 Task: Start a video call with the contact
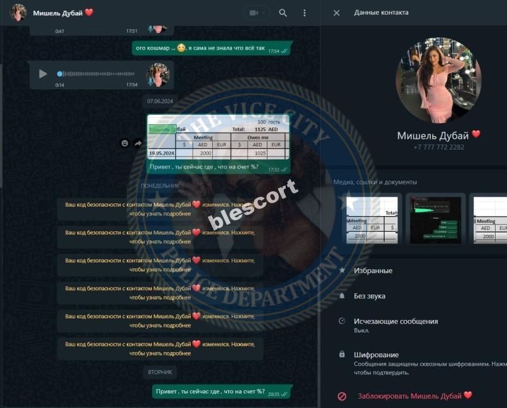(x=257, y=13)
